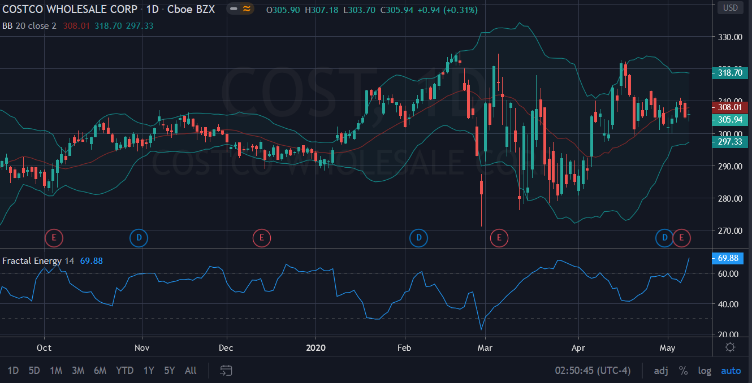Click the Oct label on time axis
752x383 pixels.
click(x=44, y=347)
